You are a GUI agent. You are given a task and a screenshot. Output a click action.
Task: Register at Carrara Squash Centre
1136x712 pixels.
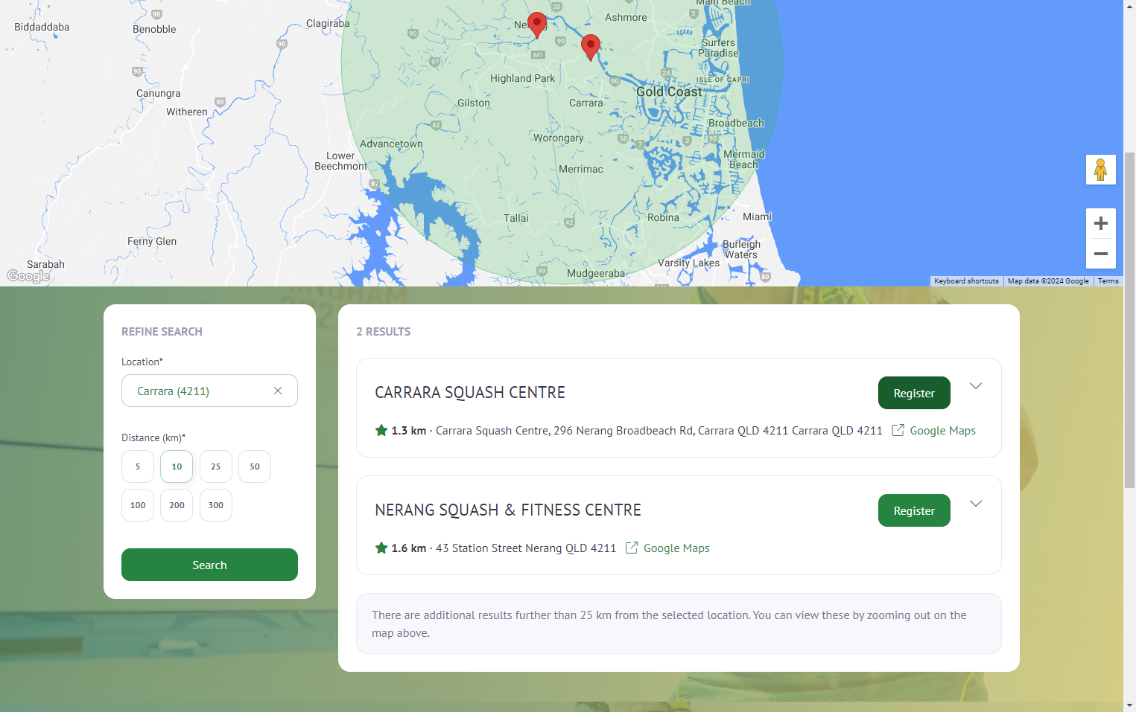coord(914,393)
